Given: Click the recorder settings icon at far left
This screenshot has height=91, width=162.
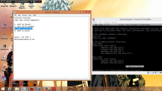Looking at the screenshot, I should 2,2.
